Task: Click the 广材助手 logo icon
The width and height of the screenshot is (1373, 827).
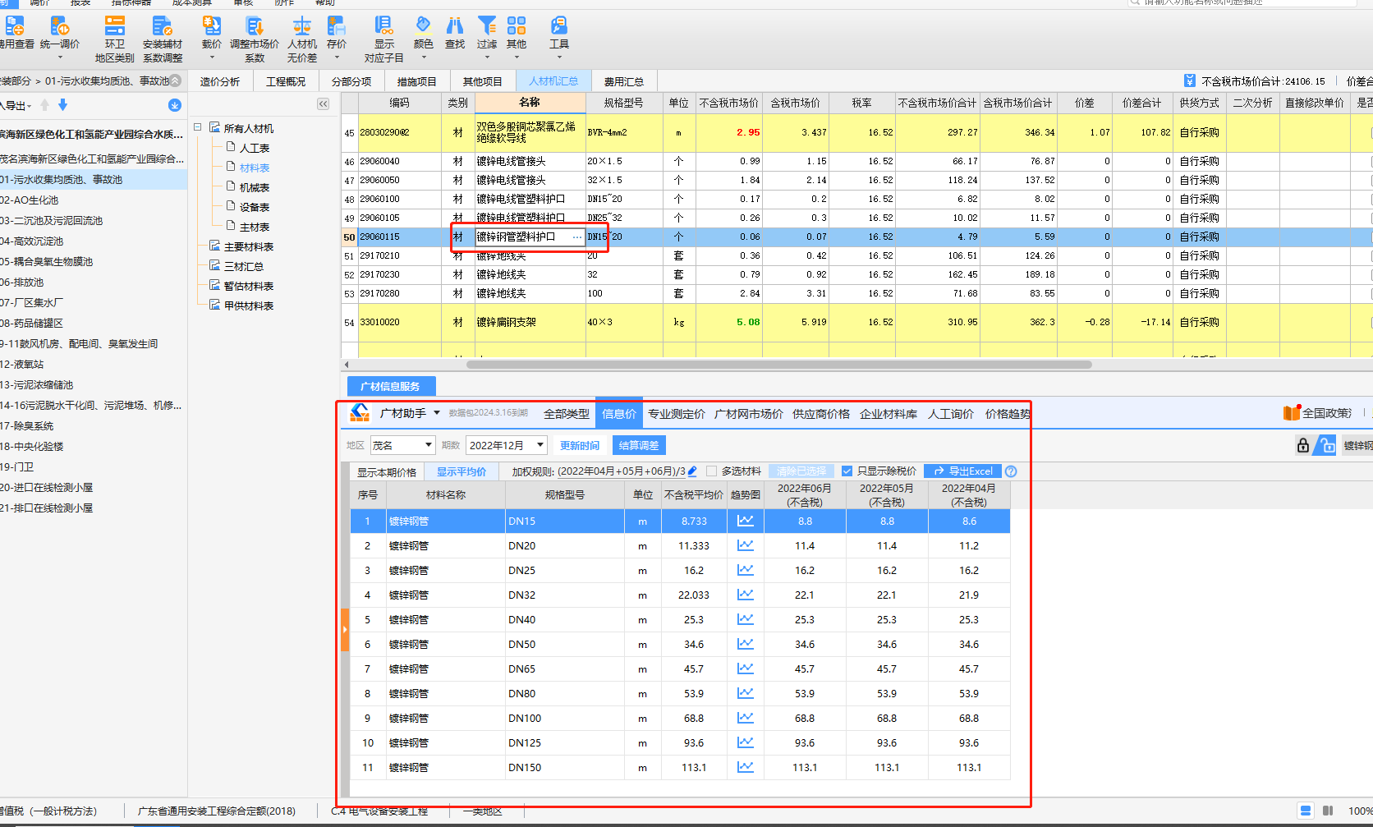Action: tap(360, 413)
